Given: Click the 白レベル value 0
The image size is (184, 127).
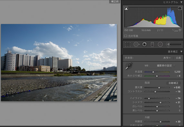Looking at the screenshot, I should 179,106.
